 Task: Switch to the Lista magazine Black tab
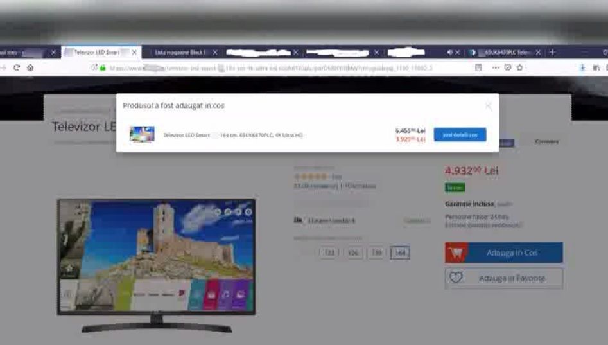[x=180, y=53]
